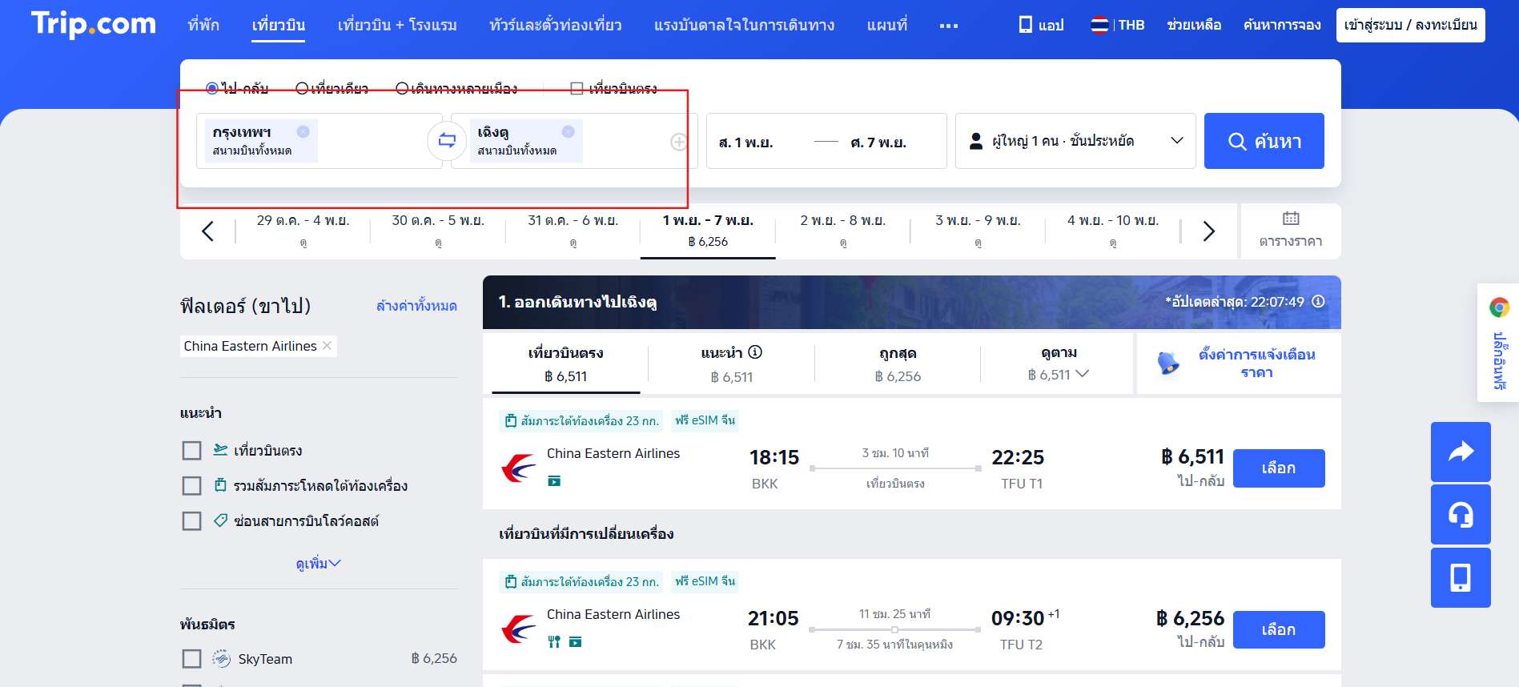Viewport: 1519px width, 687px height.
Task: Click the add destination plus icon
Action: pos(678,142)
